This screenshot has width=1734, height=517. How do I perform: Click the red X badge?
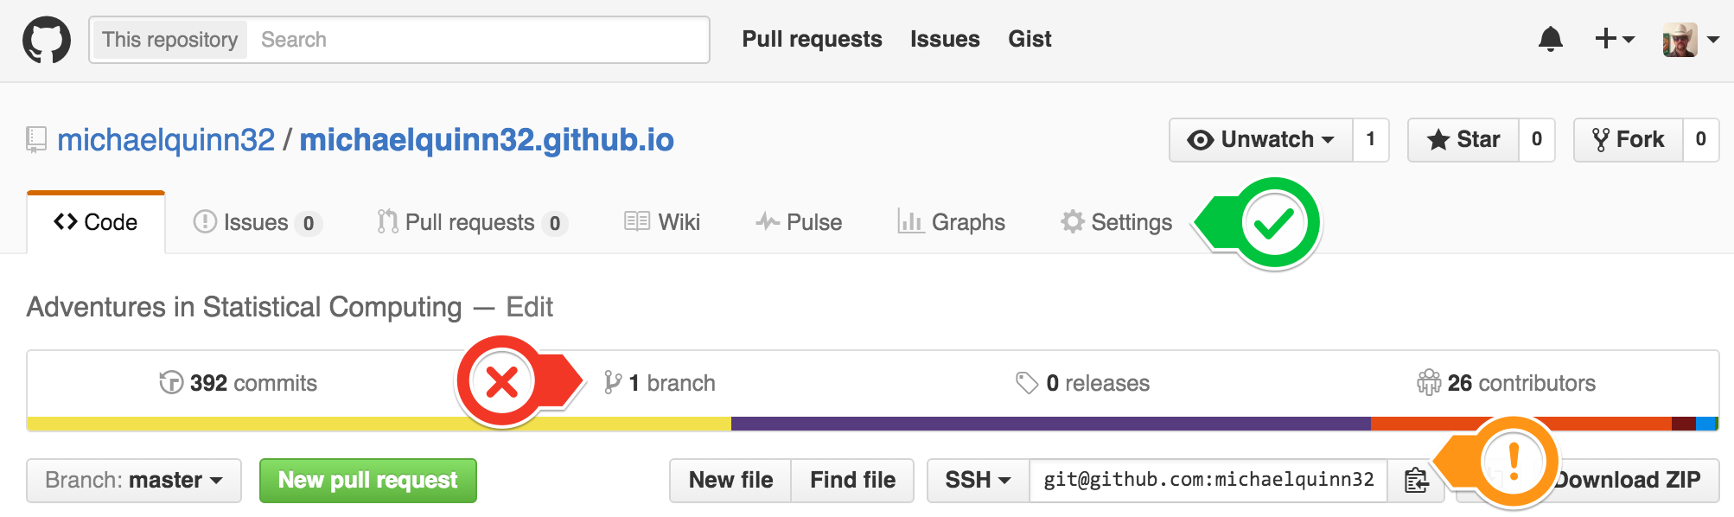[501, 381]
